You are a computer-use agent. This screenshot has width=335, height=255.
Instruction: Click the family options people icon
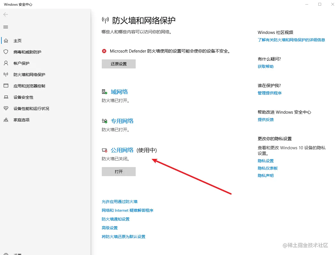6,120
